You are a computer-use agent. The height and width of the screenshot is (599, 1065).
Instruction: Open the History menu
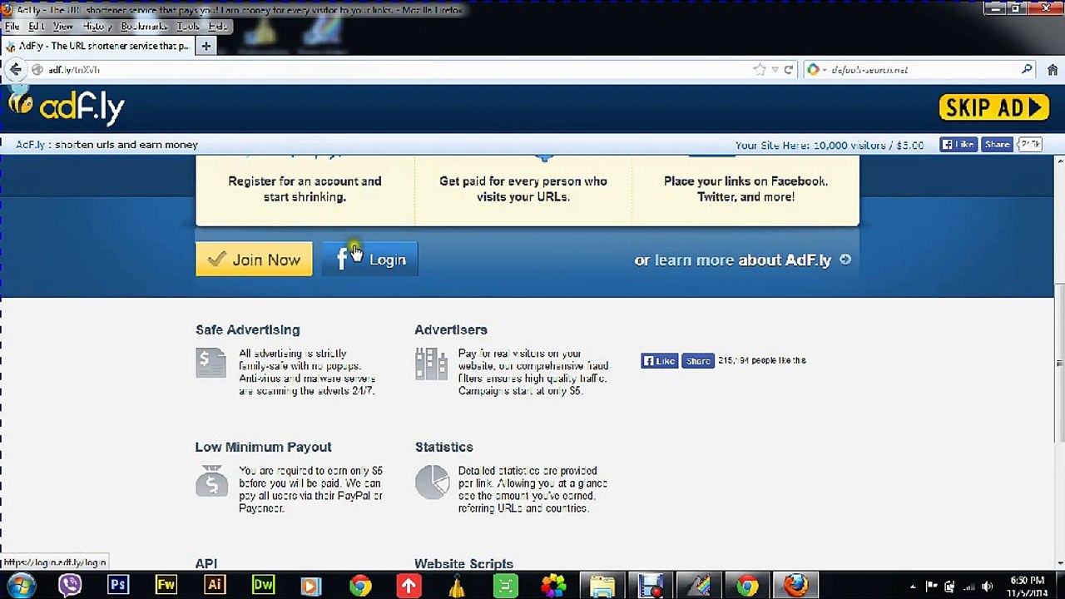tap(97, 27)
